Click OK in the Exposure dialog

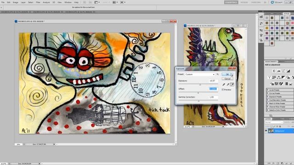(x=227, y=74)
